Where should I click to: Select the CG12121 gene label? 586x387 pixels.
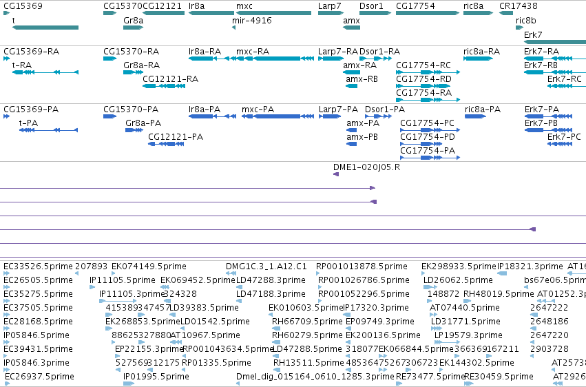point(163,6)
